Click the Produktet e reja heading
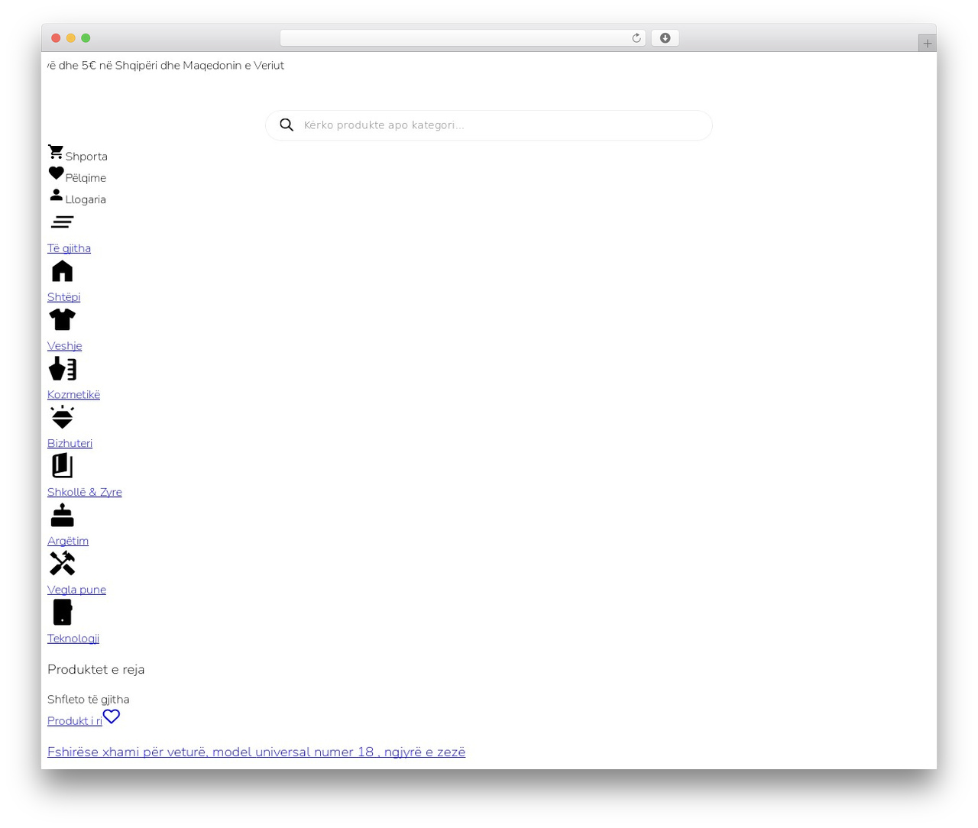The height and width of the screenshot is (828, 978). [x=96, y=670]
